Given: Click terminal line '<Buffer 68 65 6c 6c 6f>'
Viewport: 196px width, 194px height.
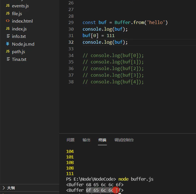Looking at the screenshot, I should point(95,185).
